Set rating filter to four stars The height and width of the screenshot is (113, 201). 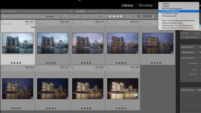(121, 16)
